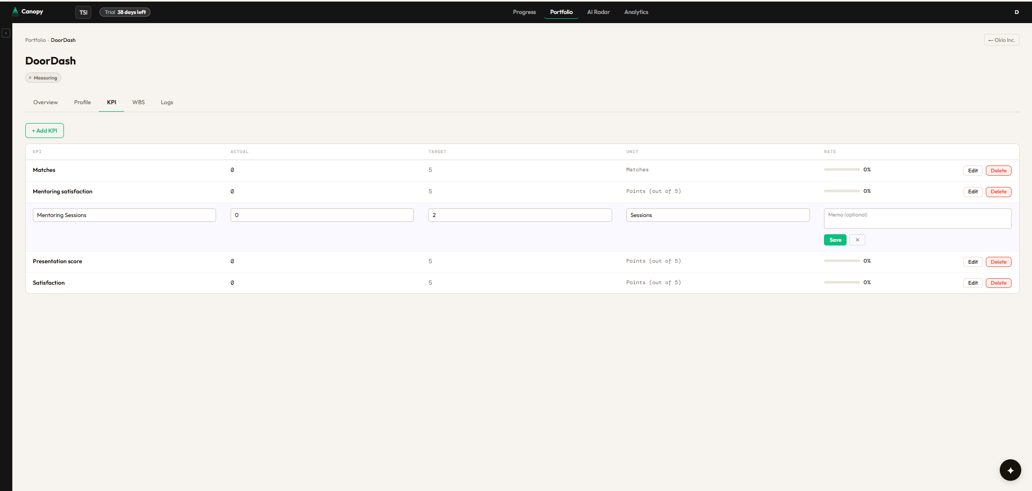Click the Mentoring satisfaction KPI name
Image resolution: width=1032 pixels, height=491 pixels.
click(x=62, y=192)
